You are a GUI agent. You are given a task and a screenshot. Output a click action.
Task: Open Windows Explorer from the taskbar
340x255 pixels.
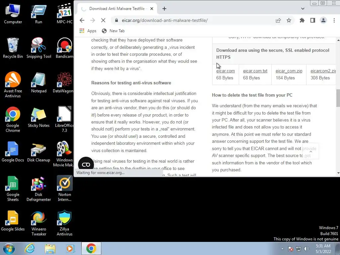50,248
